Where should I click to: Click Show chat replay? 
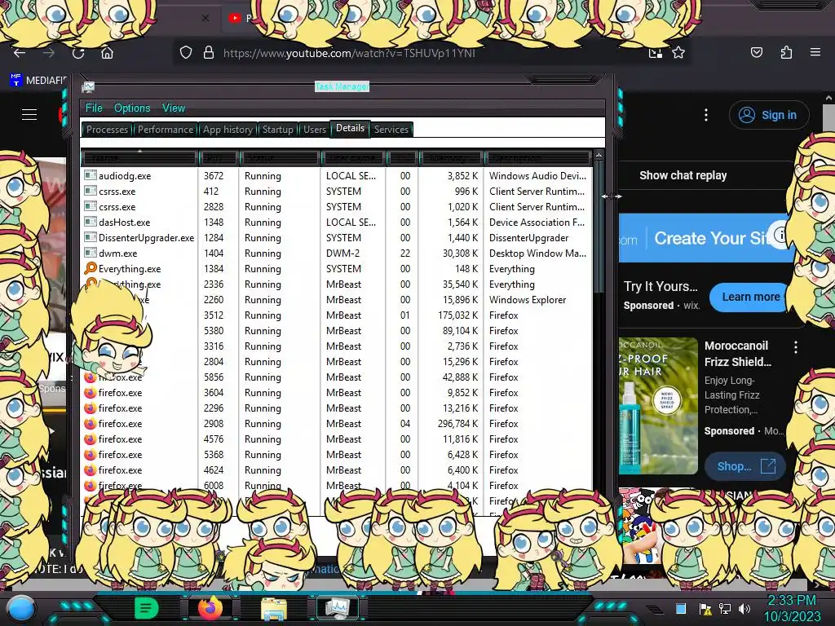click(x=683, y=175)
